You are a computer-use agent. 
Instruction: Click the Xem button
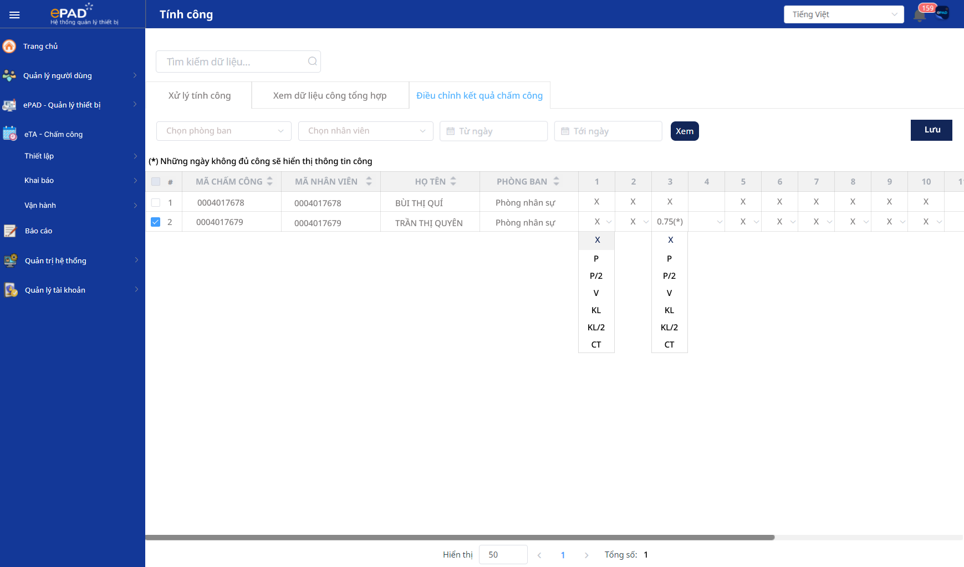point(685,131)
